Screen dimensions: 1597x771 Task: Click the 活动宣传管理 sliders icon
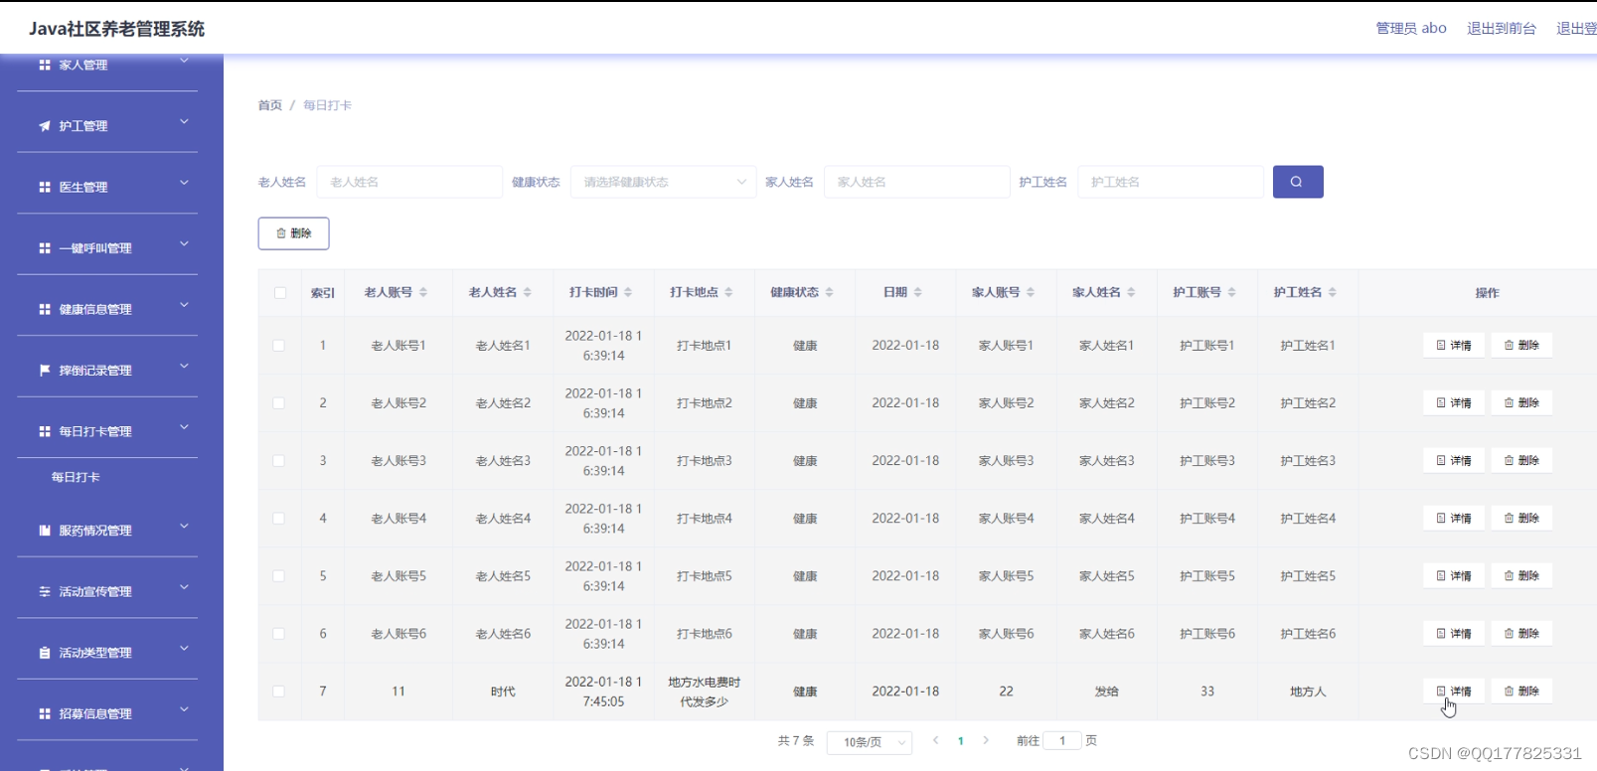(45, 591)
